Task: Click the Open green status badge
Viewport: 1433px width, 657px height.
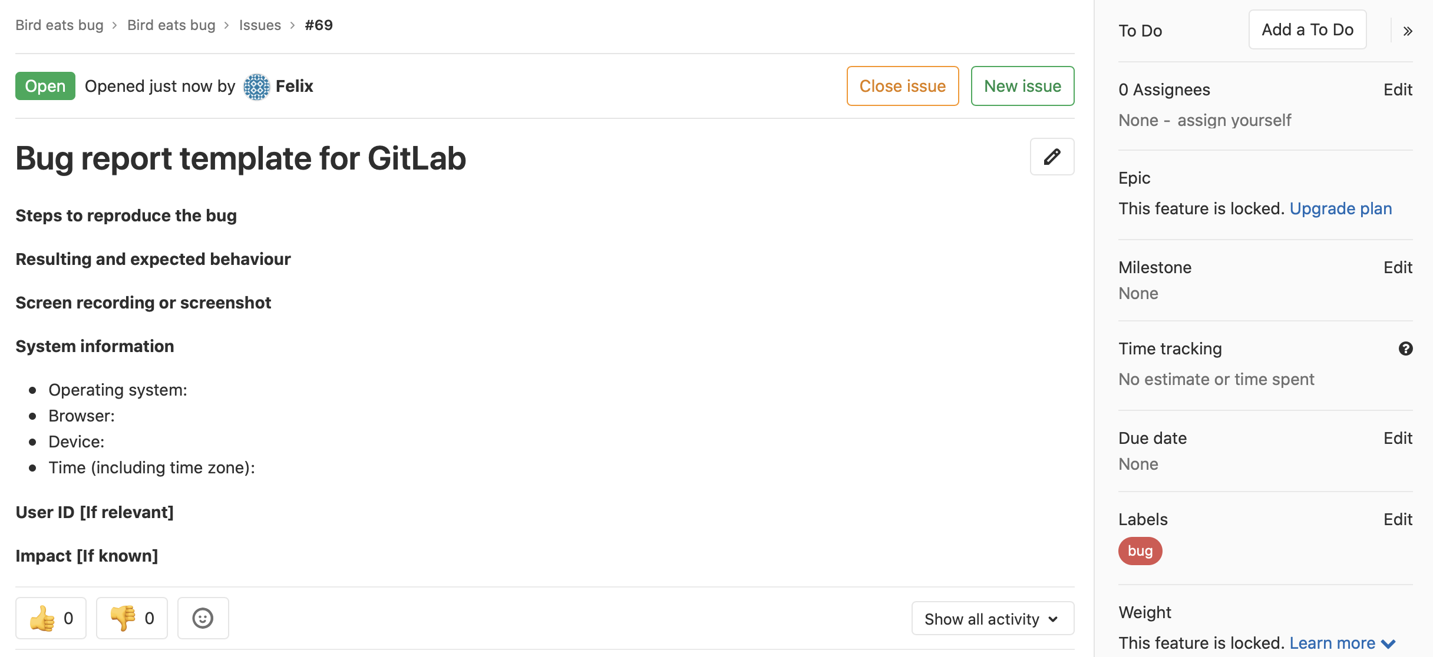Action: pyautogui.click(x=46, y=85)
